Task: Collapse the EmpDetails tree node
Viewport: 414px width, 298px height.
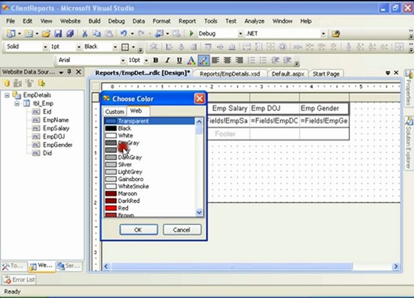Action: (7, 95)
